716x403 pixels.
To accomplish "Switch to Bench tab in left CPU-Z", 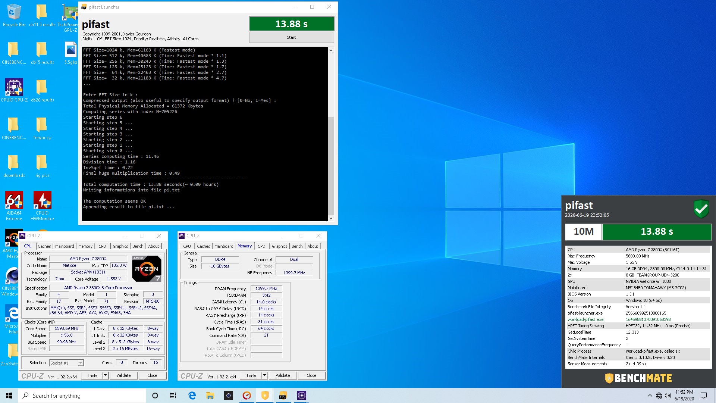I will coord(138,246).
